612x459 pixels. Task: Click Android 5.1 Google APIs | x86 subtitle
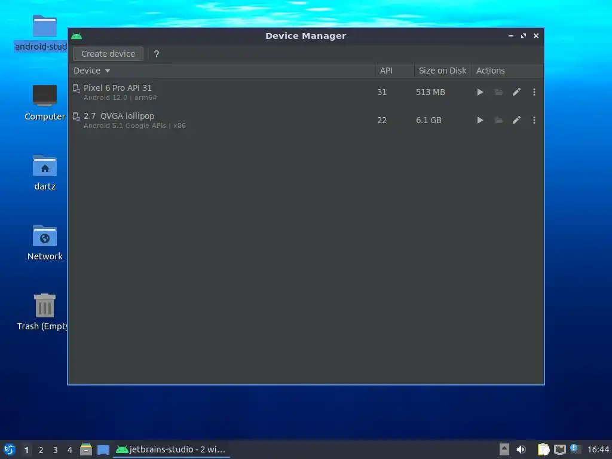[134, 126]
